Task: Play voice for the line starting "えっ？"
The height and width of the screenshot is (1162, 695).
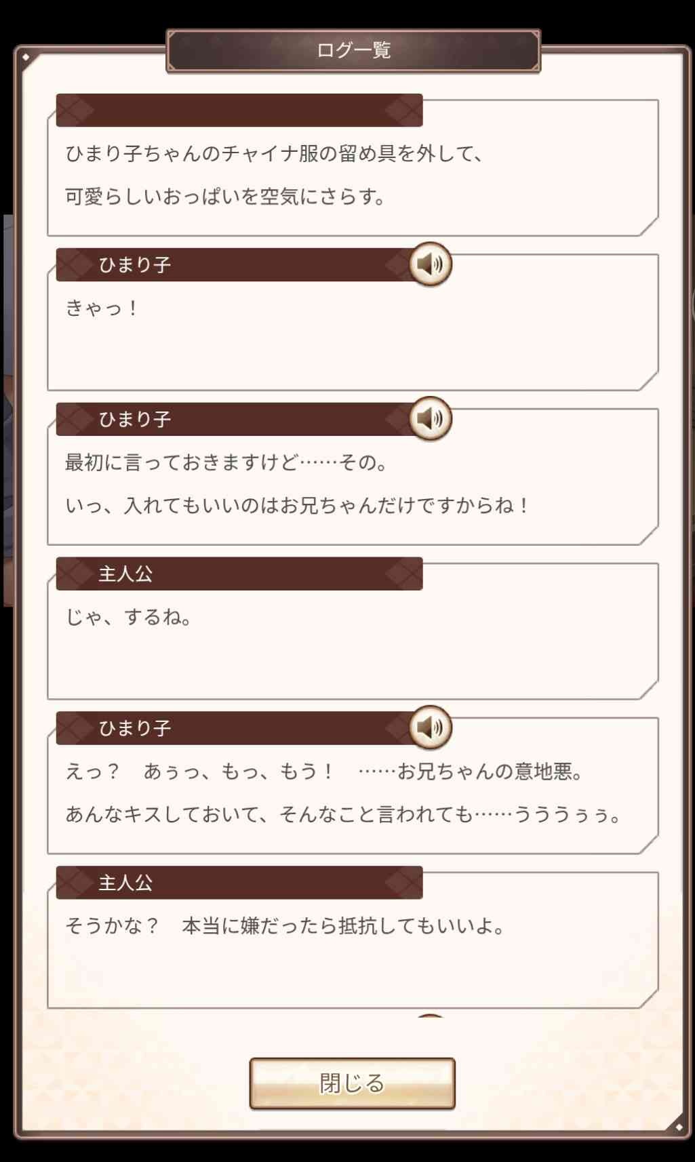Action: click(x=430, y=727)
